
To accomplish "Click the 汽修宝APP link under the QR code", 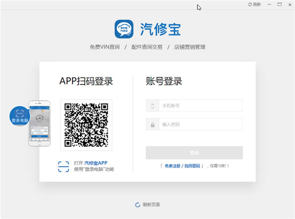I will tap(95, 163).
